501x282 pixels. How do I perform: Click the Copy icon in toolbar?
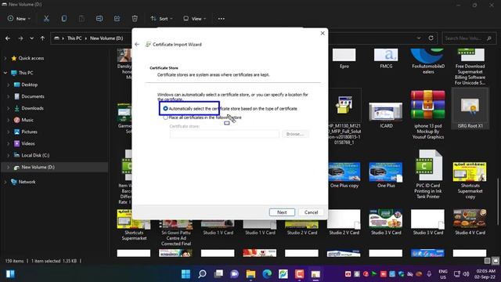point(64,19)
